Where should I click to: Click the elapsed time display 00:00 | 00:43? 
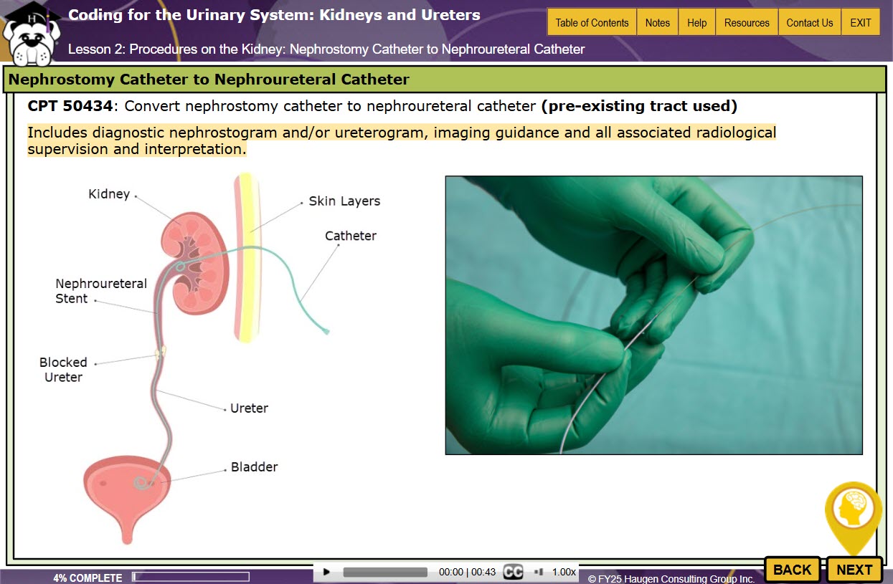pos(466,572)
